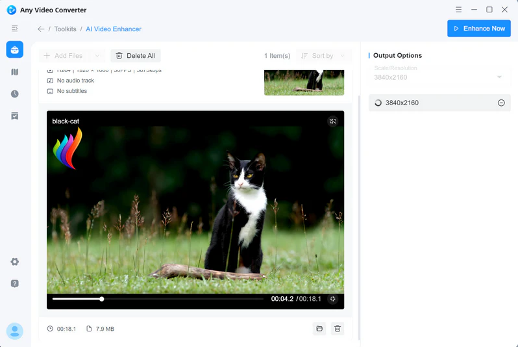This screenshot has height=347, width=518.
Task: Navigate to Toolkits in the breadcrumb
Action: click(65, 29)
